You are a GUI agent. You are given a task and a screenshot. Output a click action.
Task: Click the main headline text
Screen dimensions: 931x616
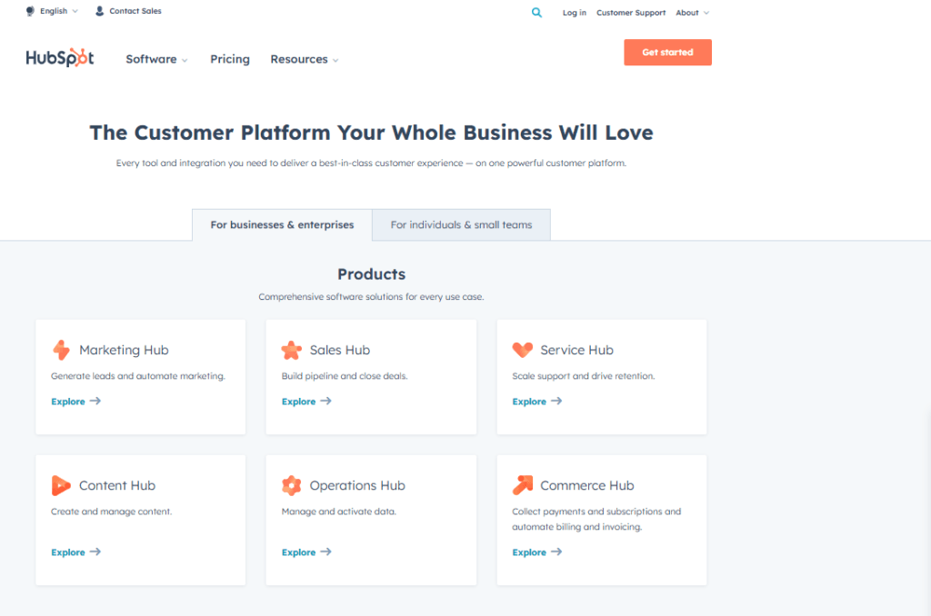pyautogui.click(x=372, y=133)
